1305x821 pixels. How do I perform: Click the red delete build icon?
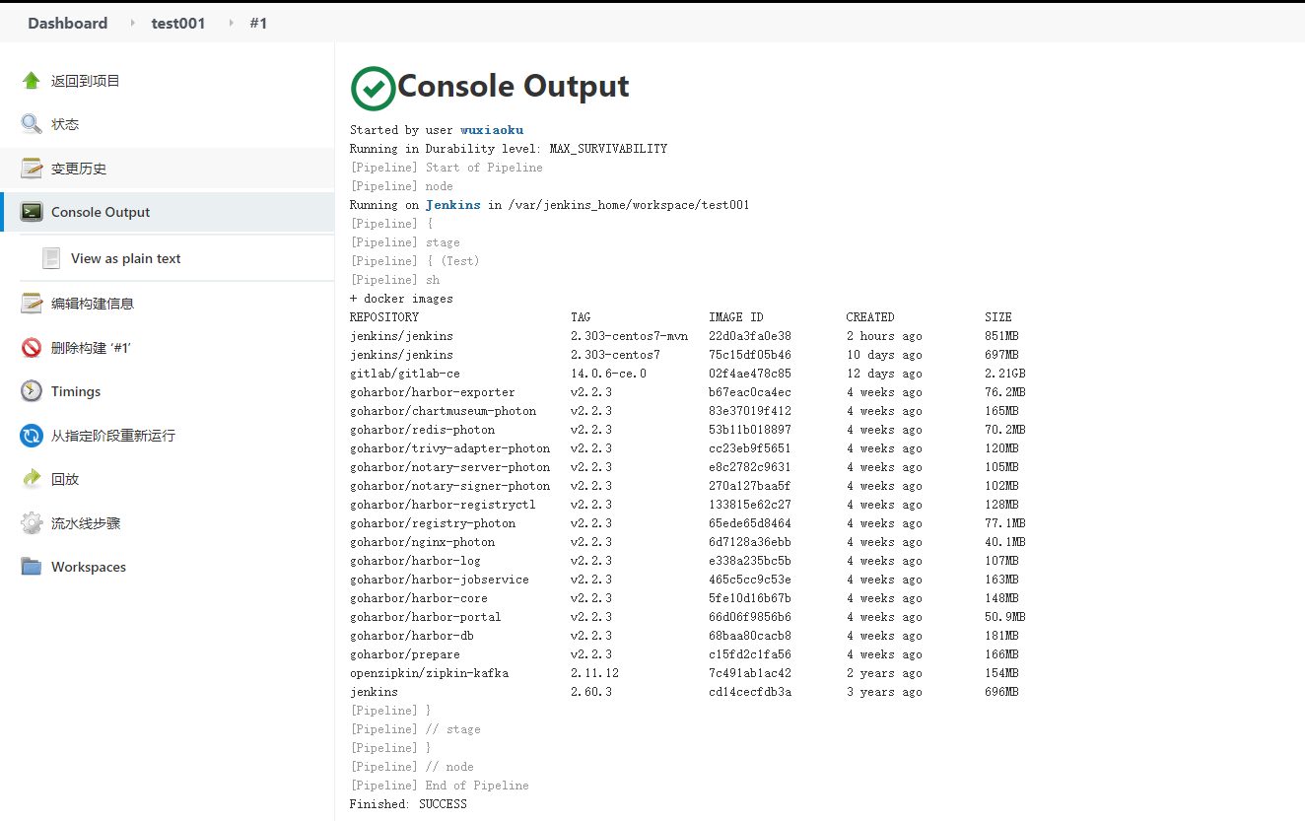click(32, 348)
